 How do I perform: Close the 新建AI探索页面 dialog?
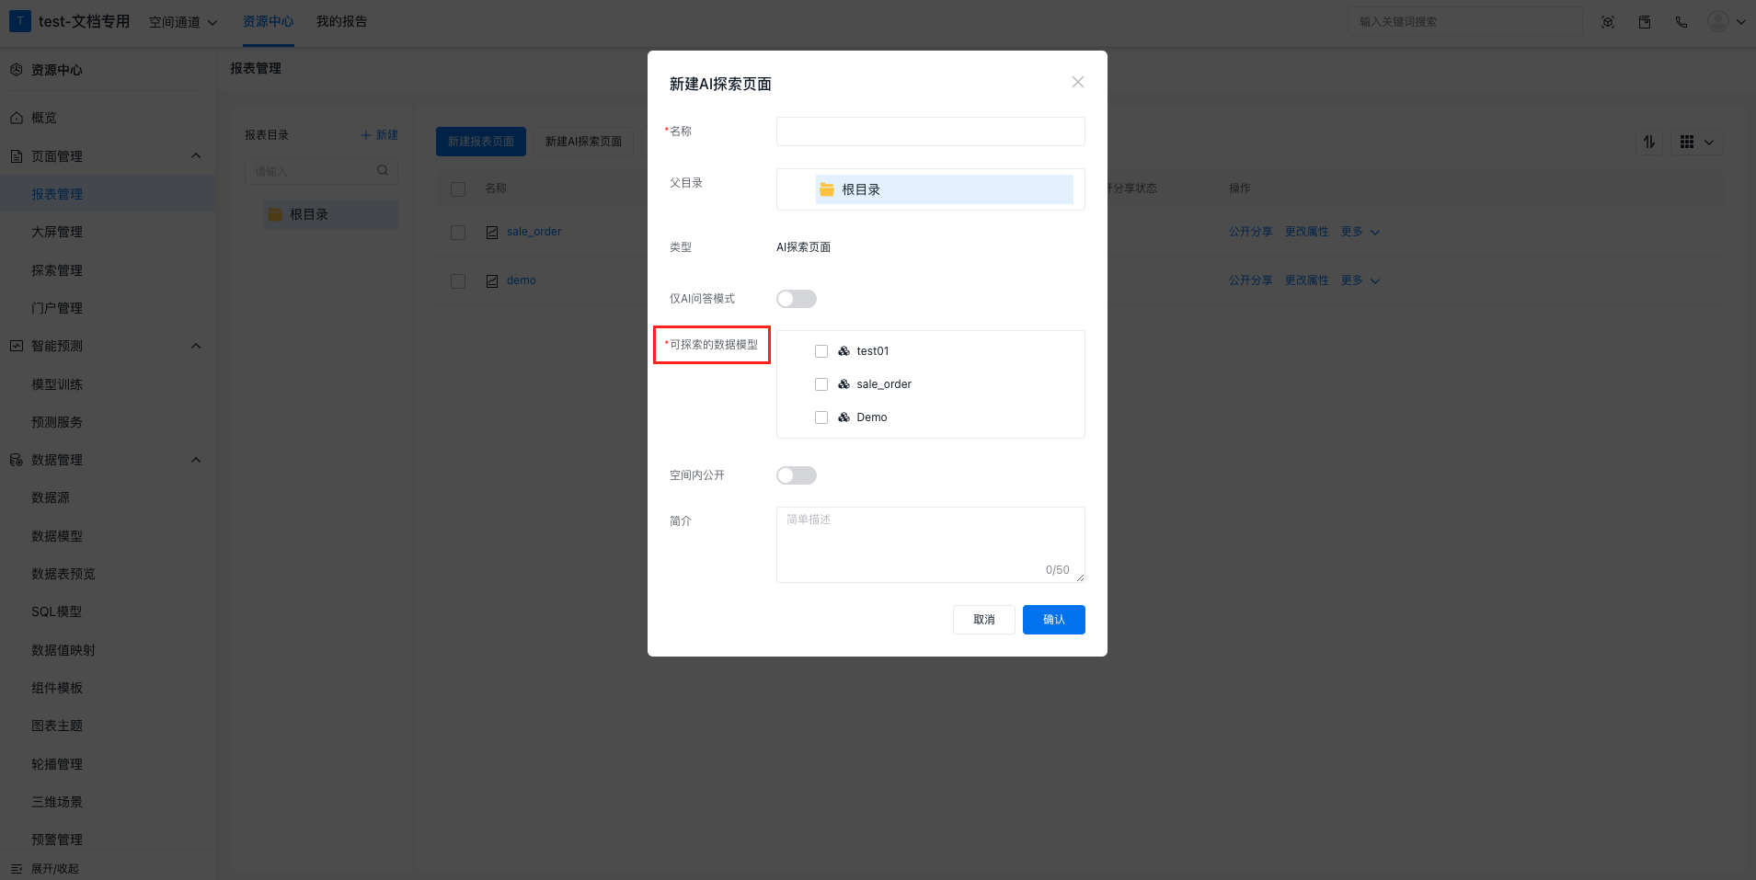point(1077,82)
